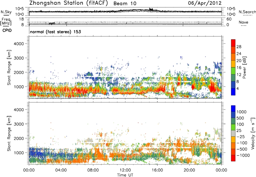This screenshot has width=256, height=177.
Task: Click the solid line sample under N.Sky
Action: click(6, 15)
